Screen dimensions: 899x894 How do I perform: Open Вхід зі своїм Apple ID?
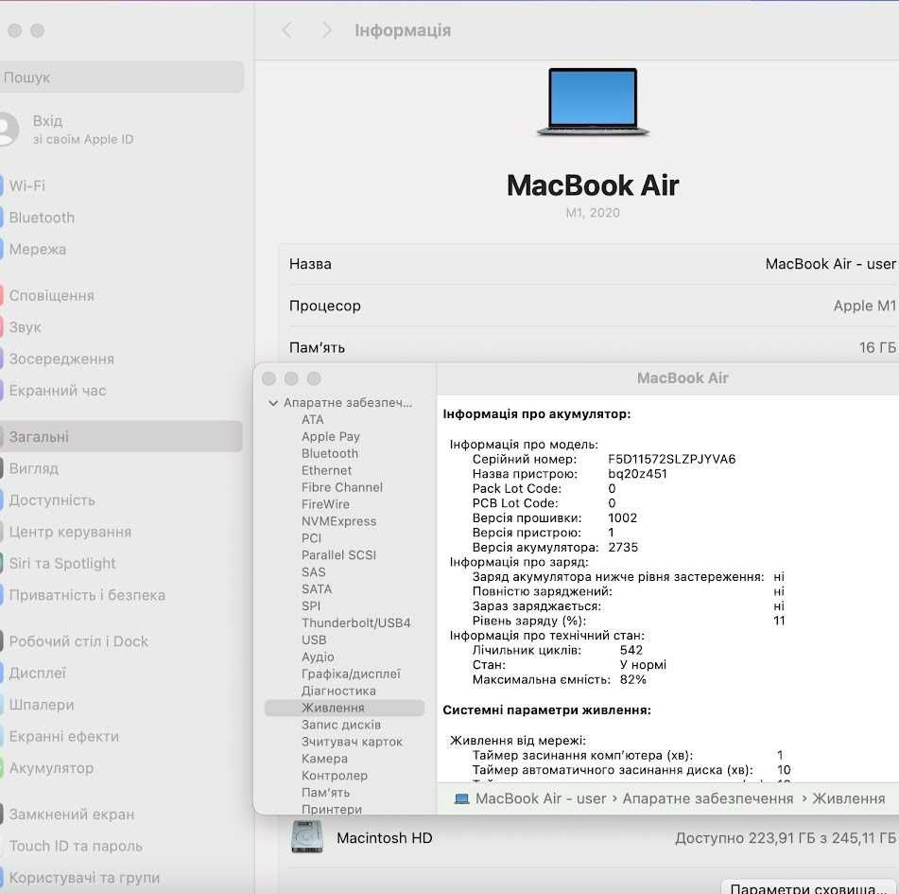(82, 130)
